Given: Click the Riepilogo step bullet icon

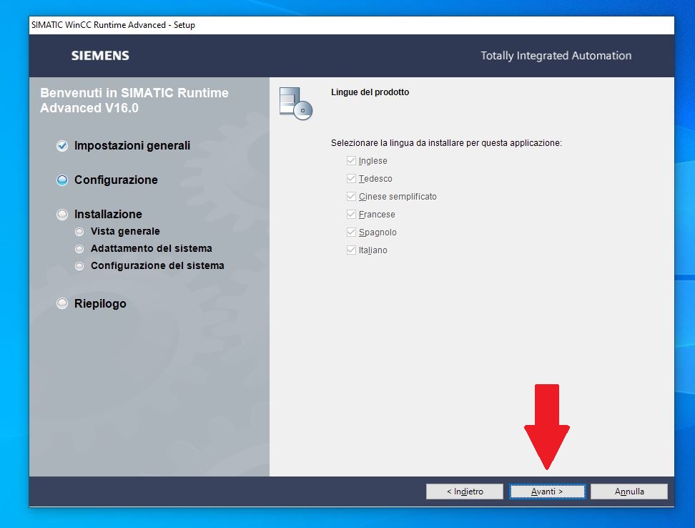Looking at the screenshot, I should tap(62, 303).
